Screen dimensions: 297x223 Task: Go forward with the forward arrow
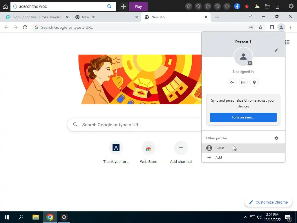point(16,27)
